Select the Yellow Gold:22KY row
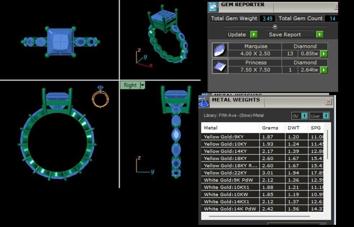Viewport: 354px width, 227px height. coord(262,173)
